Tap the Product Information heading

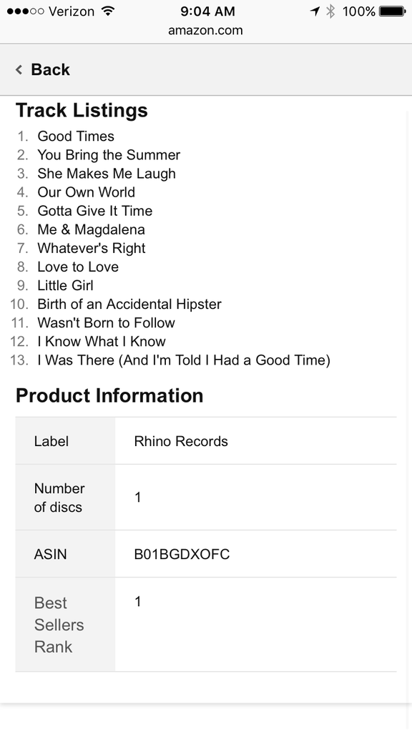pyautogui.click(x=109, y=395)
